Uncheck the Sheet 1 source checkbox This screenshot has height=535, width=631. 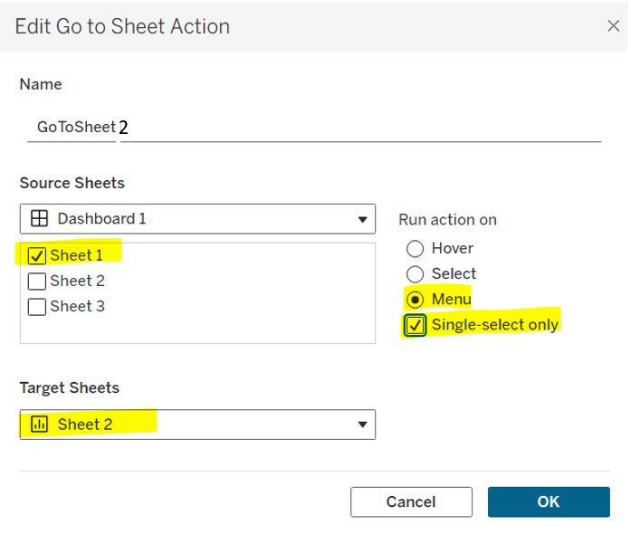[x=38, y=256]
